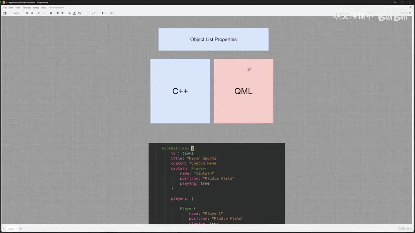Screen dimensions: 415x233
Task: Open the Table insert dropdown
Action: (113, 13)
